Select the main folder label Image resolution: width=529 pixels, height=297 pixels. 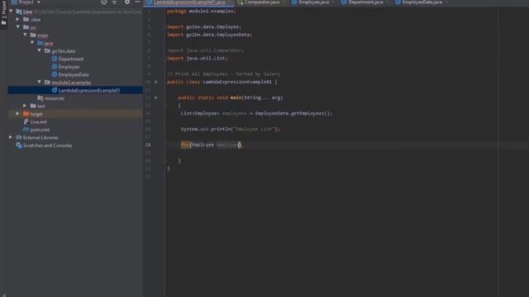coord(42,35)
